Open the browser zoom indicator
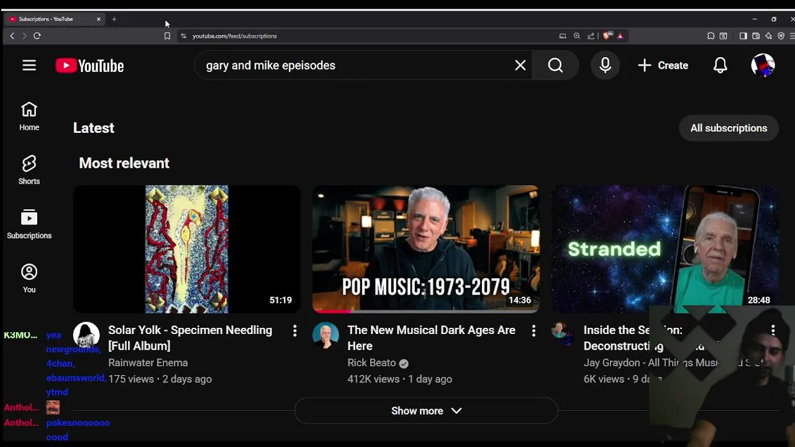Screen dimensions: 795x447 coord(577,36)
